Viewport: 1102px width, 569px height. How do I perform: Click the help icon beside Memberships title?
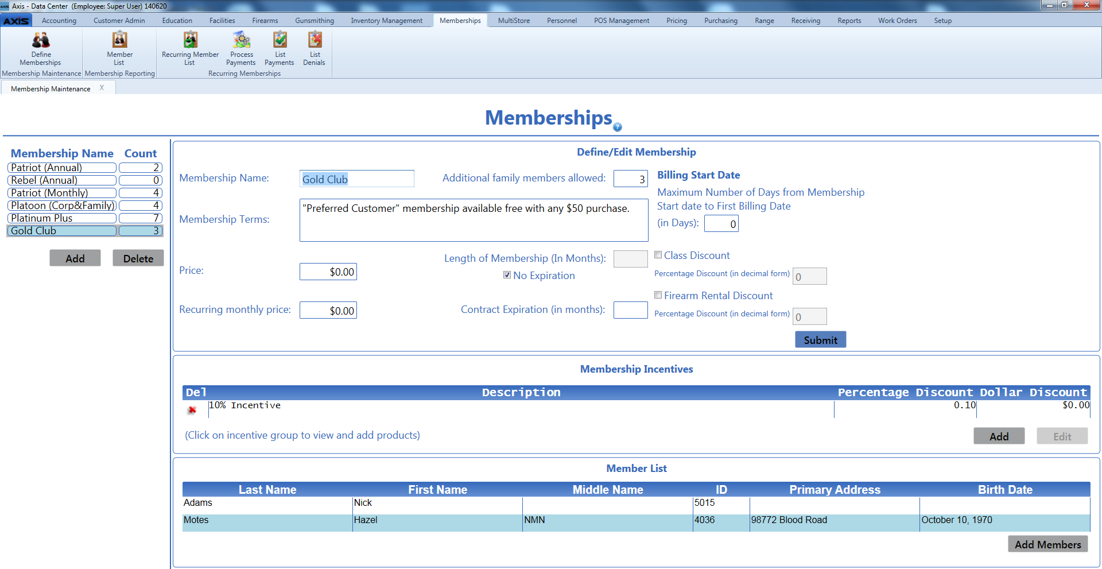(618, 127)
